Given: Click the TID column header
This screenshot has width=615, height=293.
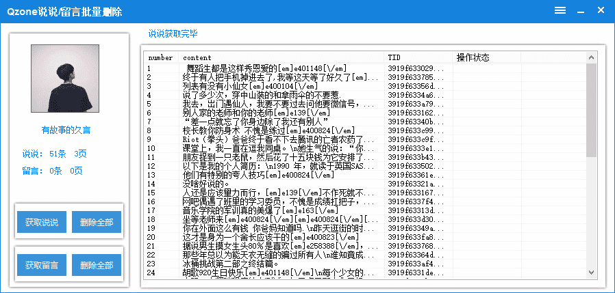Looking at the screenshot, I should tap(418, 57).
